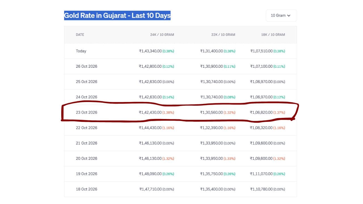Select the 18K price ₹1,11,070.00
Screen dimensions: 363x204
tap(261, 173)
